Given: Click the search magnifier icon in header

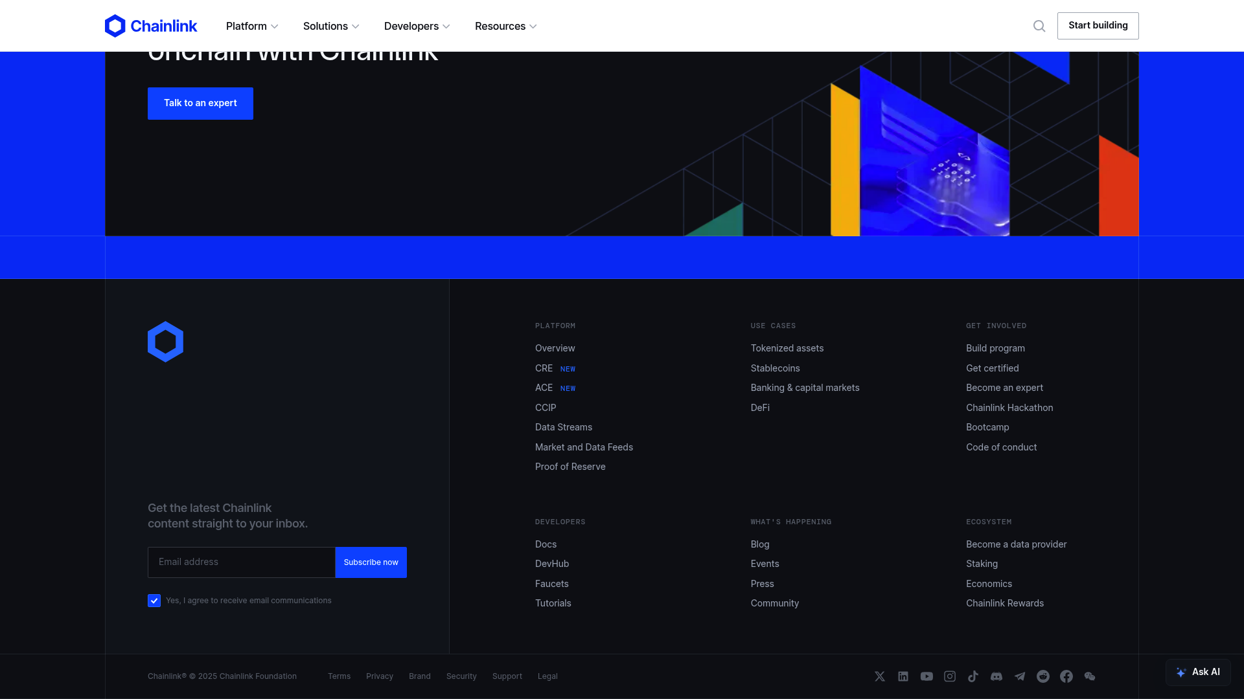Looking at the screenshot, I should [x=1039, y=26].
